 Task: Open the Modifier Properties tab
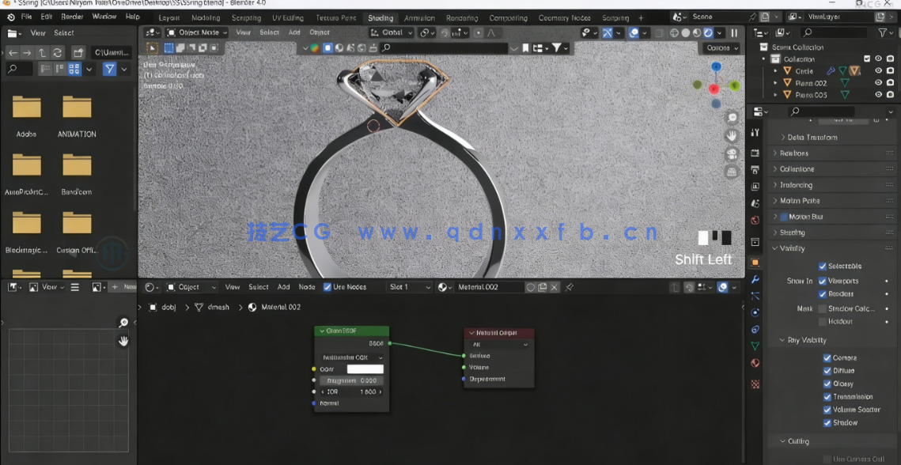coord(754,278)
